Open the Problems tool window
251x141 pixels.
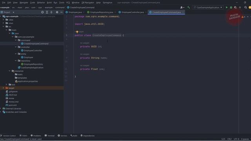pos(36,136)
